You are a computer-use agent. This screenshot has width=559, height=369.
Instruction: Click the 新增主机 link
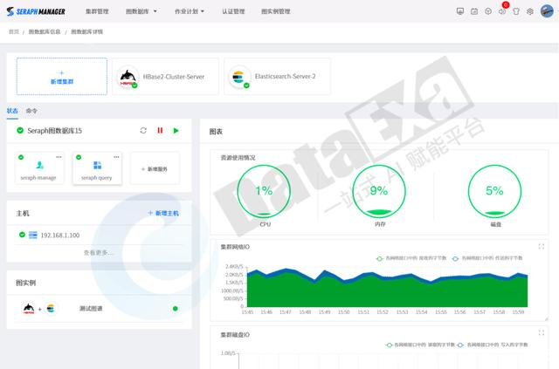tap(163, 213)
